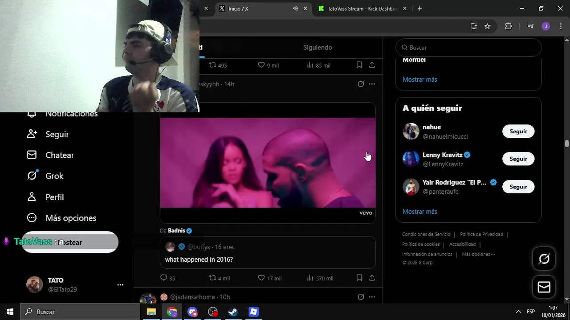Open File Explorer from taskbar

tap(151, 312)
